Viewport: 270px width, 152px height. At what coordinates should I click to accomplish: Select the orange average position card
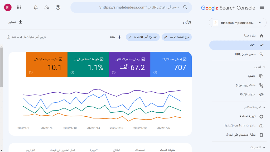point(47,64)
